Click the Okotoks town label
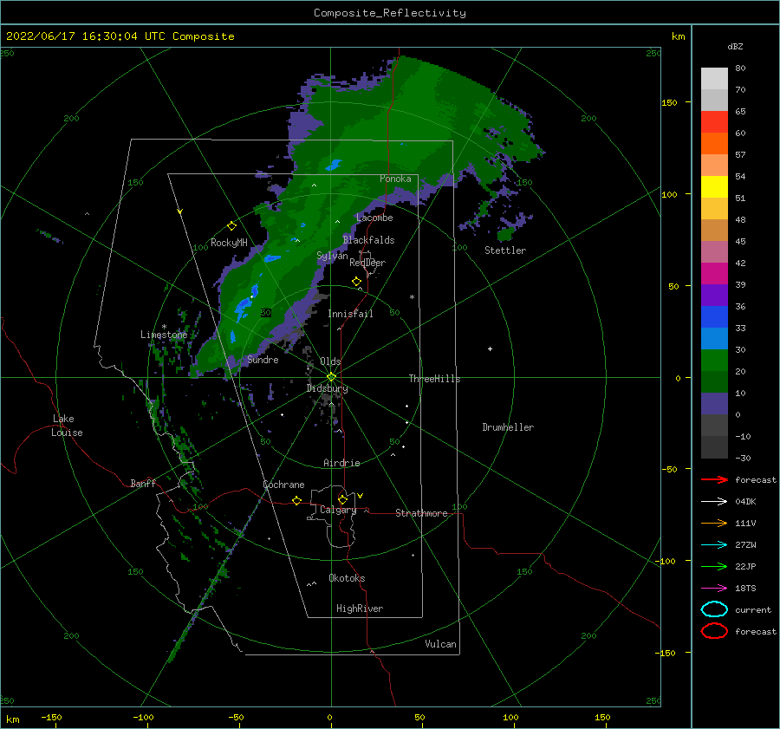Image resolution: width=780 pixels, height=729 pixels. pyautogui.click(x=348, y=578)
